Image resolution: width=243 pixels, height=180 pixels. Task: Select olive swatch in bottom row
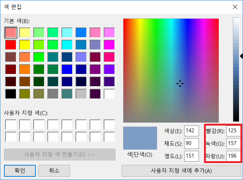click(25, 94)
